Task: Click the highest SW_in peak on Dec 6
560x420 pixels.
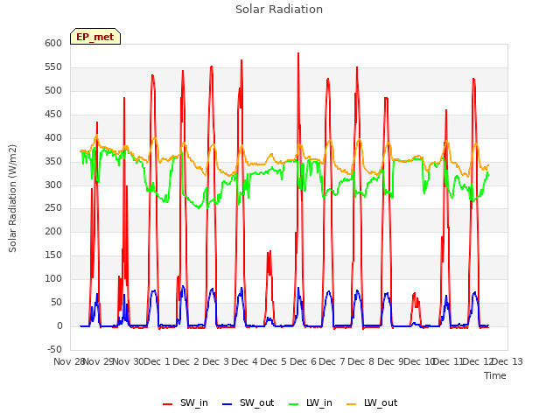Action: pos(298,53)
